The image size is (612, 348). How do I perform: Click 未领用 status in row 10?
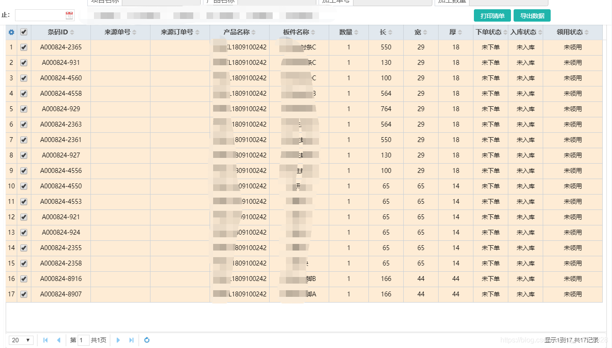click(573, 186)
